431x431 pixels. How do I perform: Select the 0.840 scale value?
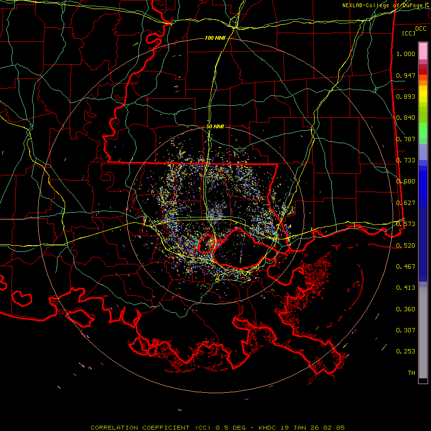pos(406,118)
